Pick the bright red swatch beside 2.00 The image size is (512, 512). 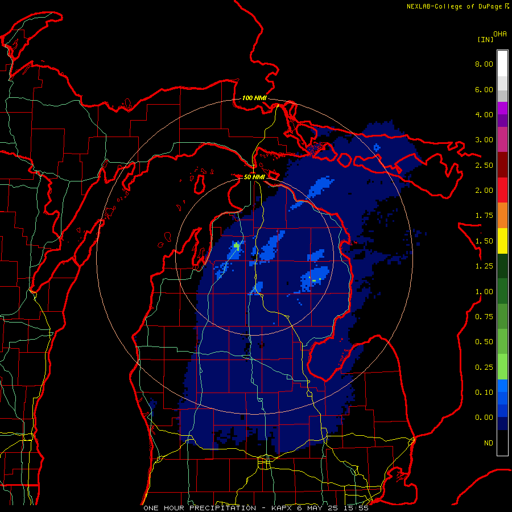(502, 190)
